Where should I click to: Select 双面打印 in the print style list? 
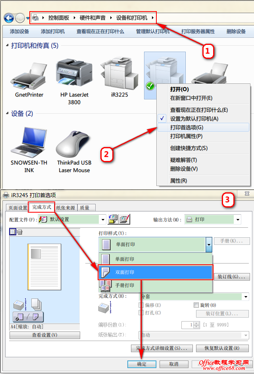[x=155, y=272]
